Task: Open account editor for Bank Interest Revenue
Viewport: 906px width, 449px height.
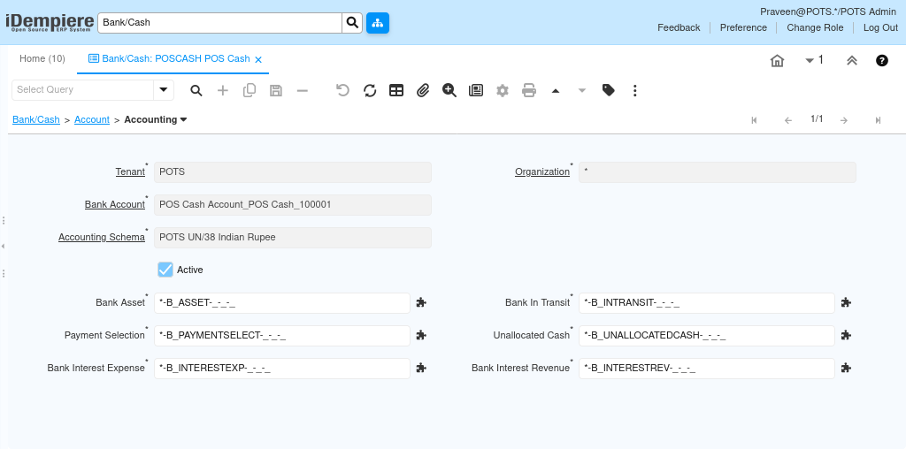Action: point(846,369)
